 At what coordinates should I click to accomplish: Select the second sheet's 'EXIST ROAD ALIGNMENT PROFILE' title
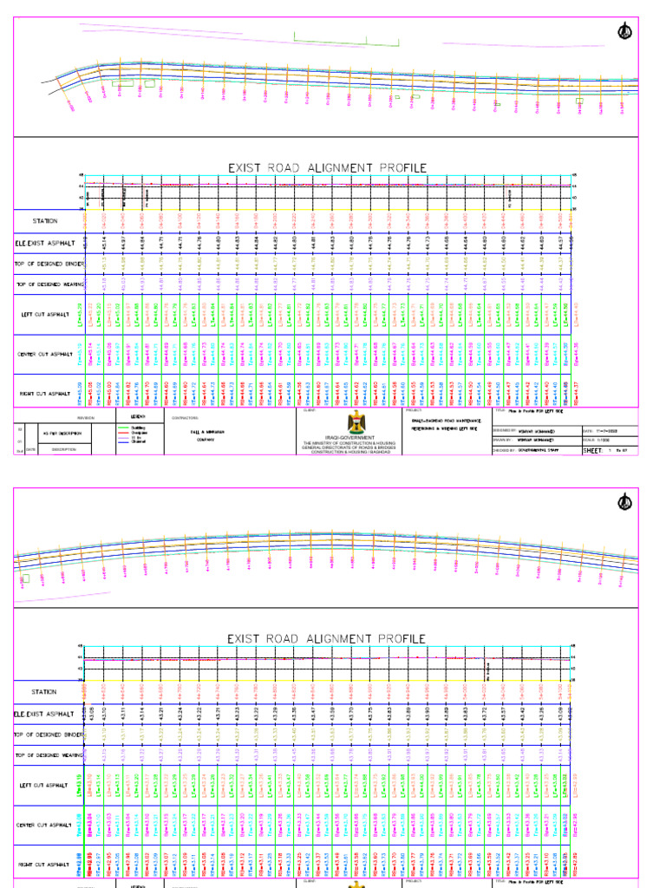coord(326,639)
